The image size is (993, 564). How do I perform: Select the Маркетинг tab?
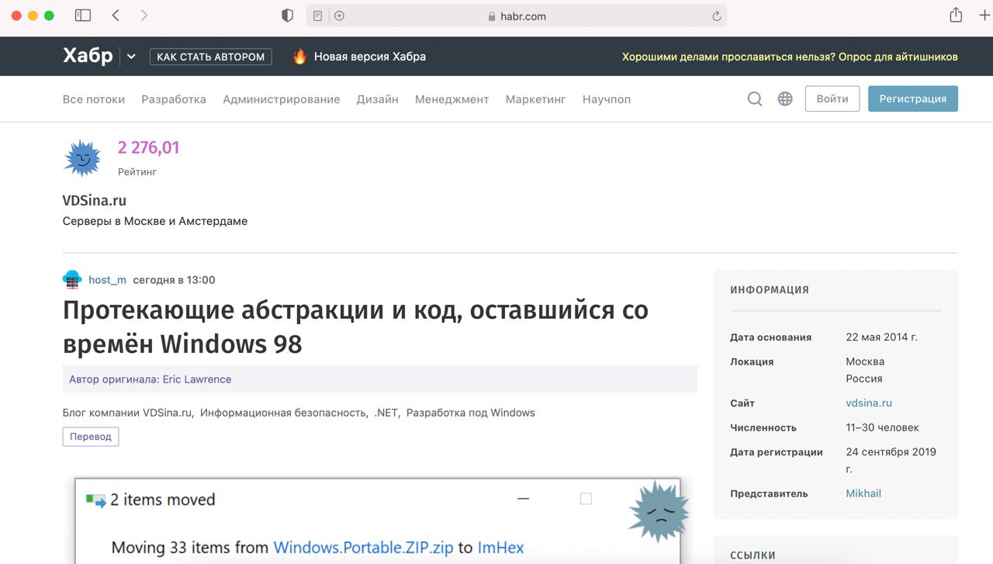tap(536, 99)
